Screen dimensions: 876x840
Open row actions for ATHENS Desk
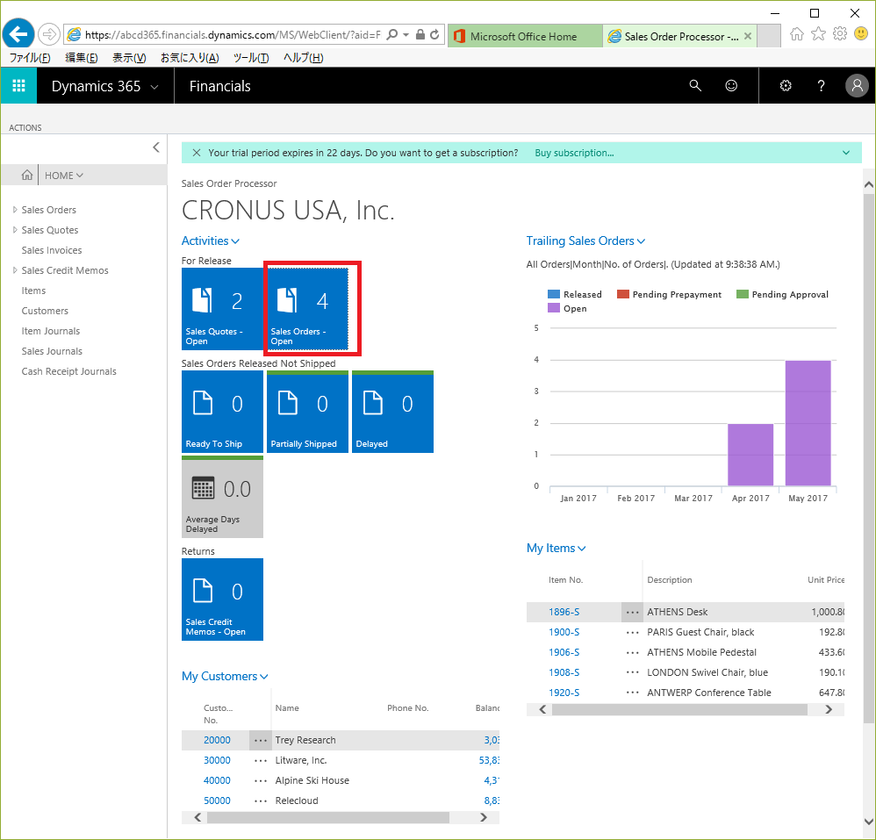[x=632, y=612]
